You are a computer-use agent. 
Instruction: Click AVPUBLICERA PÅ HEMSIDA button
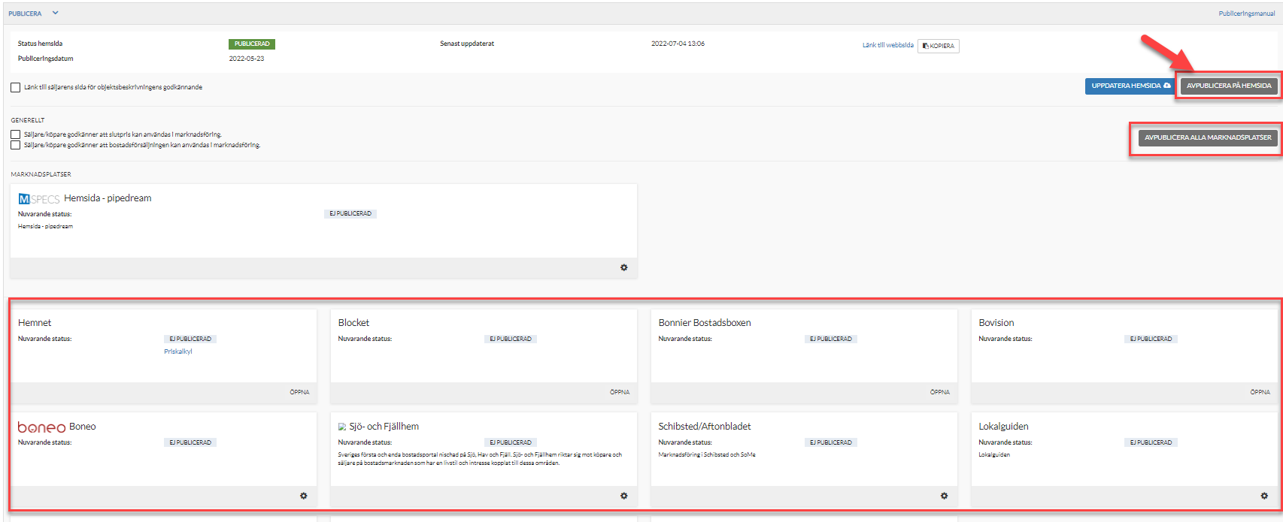1228,86
